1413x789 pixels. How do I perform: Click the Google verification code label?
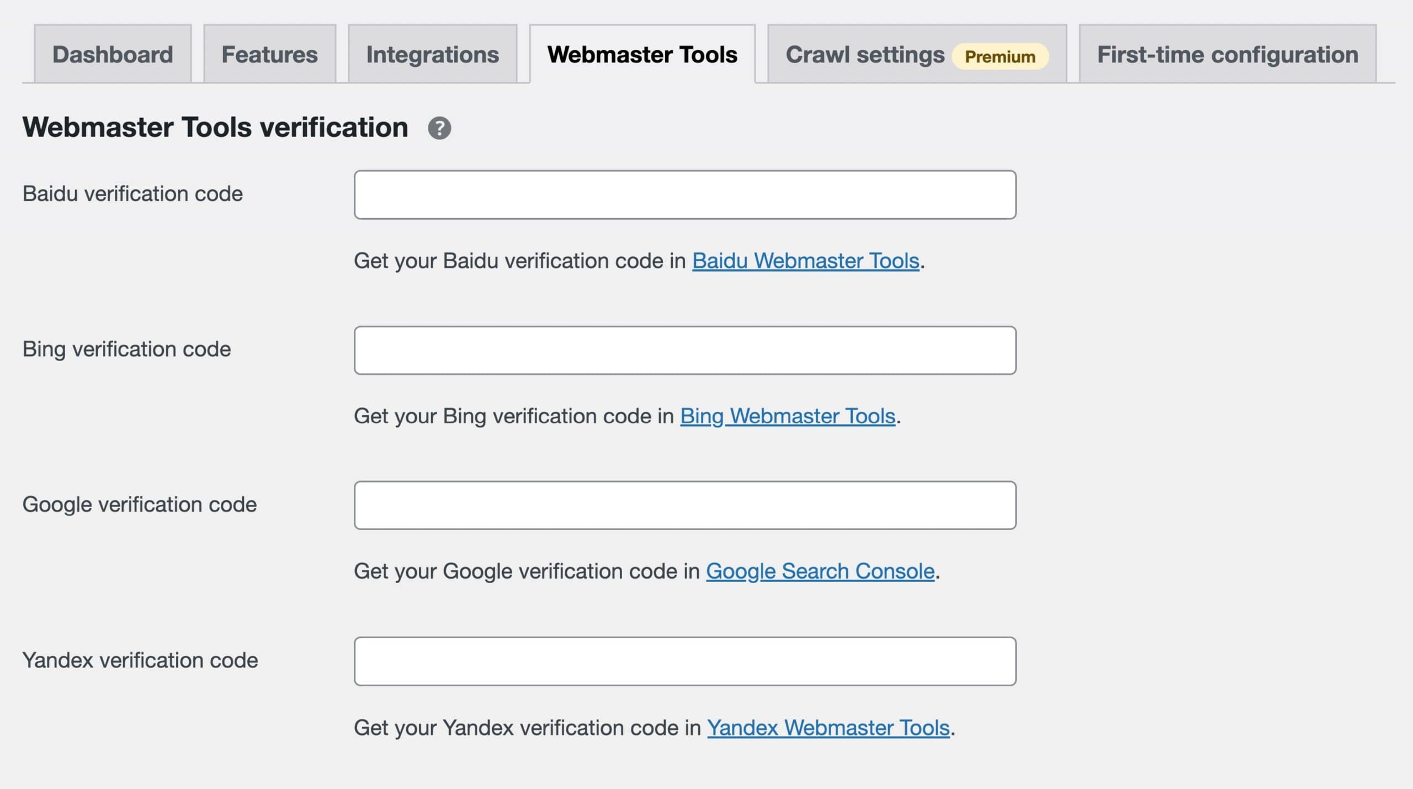click(x=140, y=504)
